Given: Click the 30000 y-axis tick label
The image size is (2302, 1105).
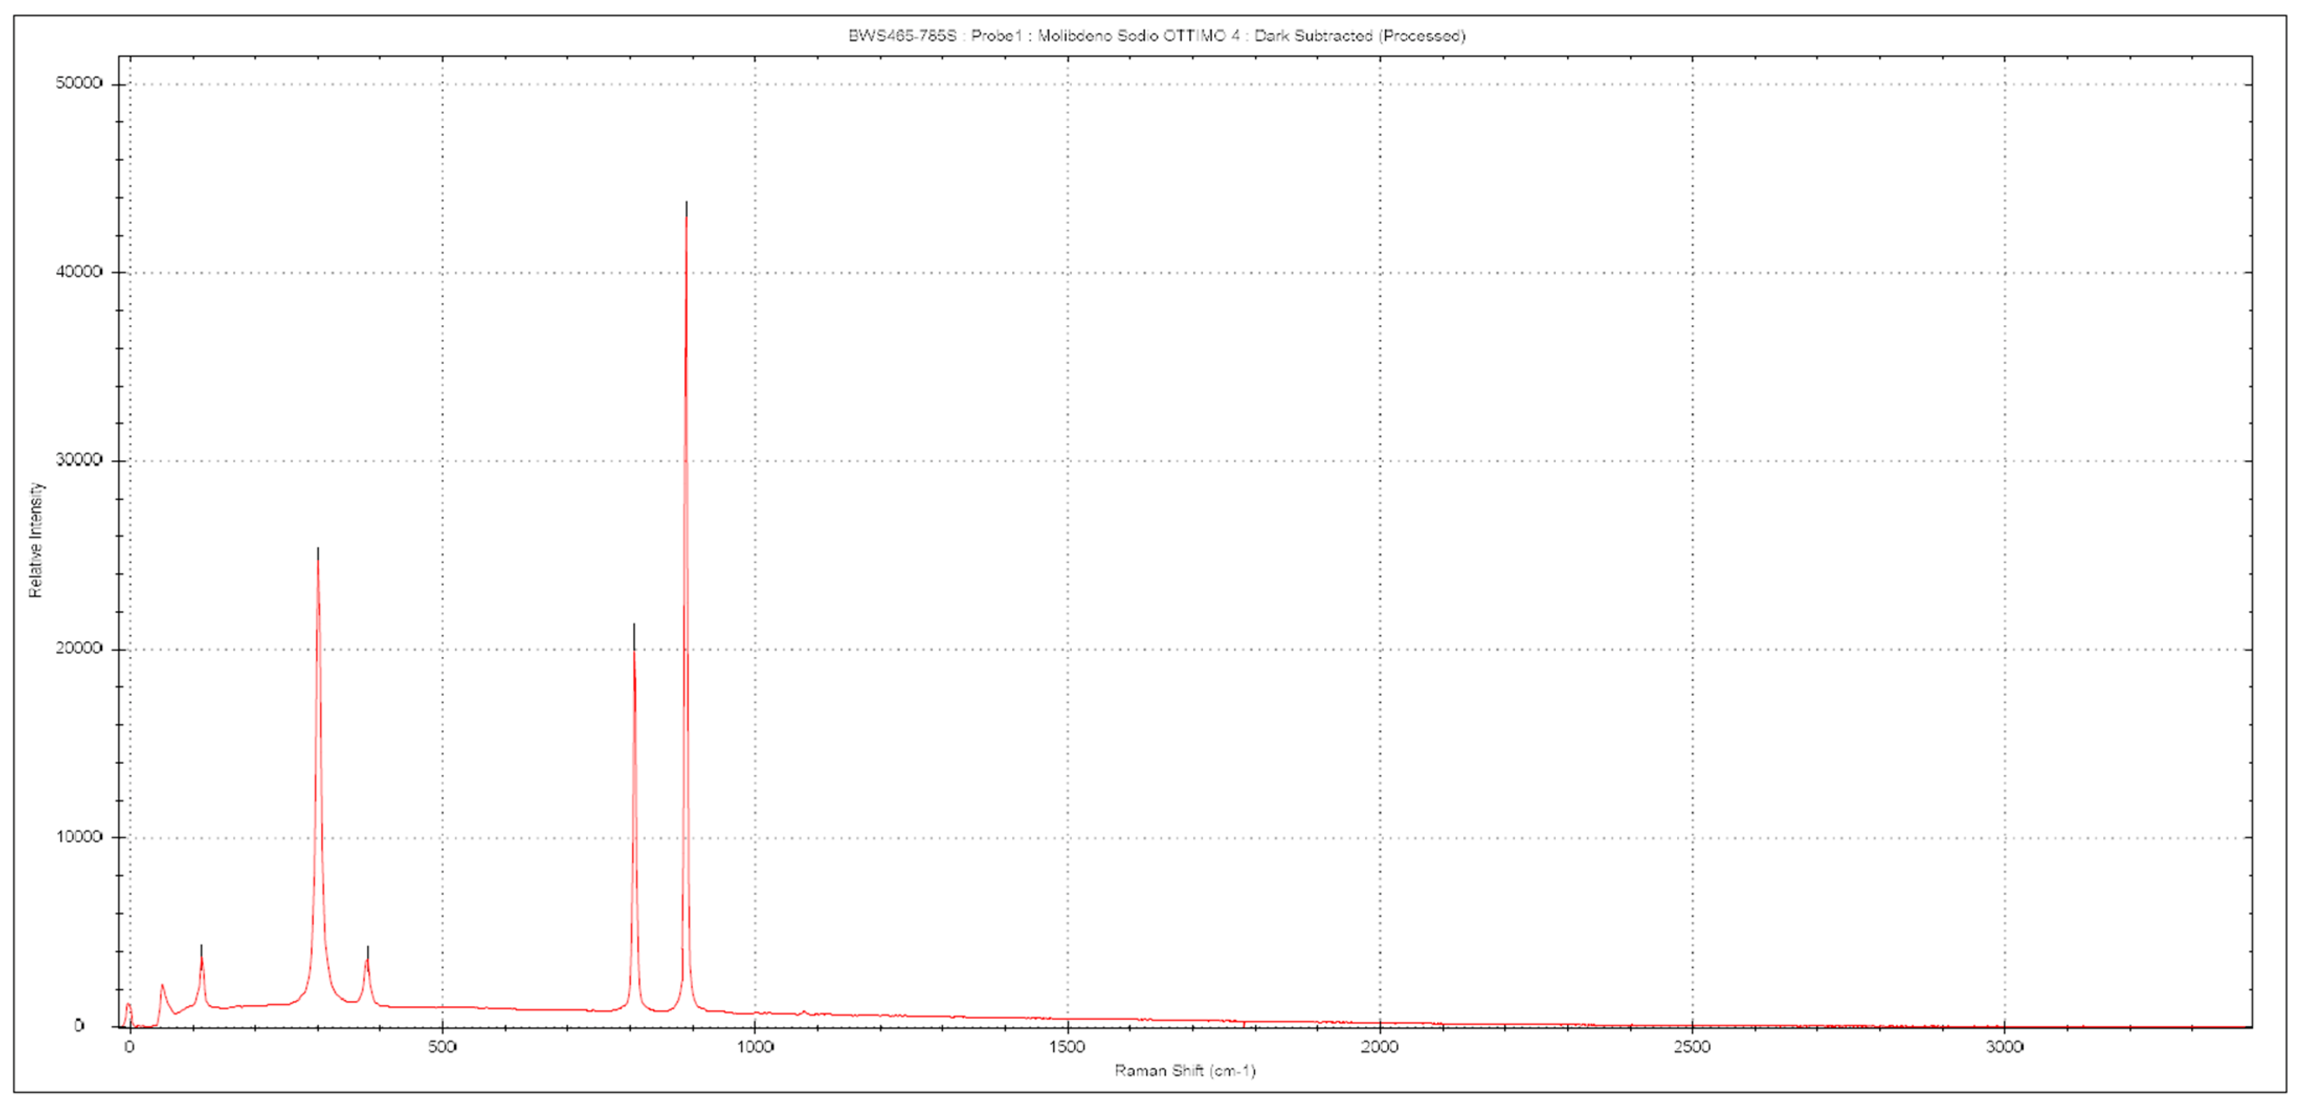Looking at the screenshot, I should click(79, 460).
